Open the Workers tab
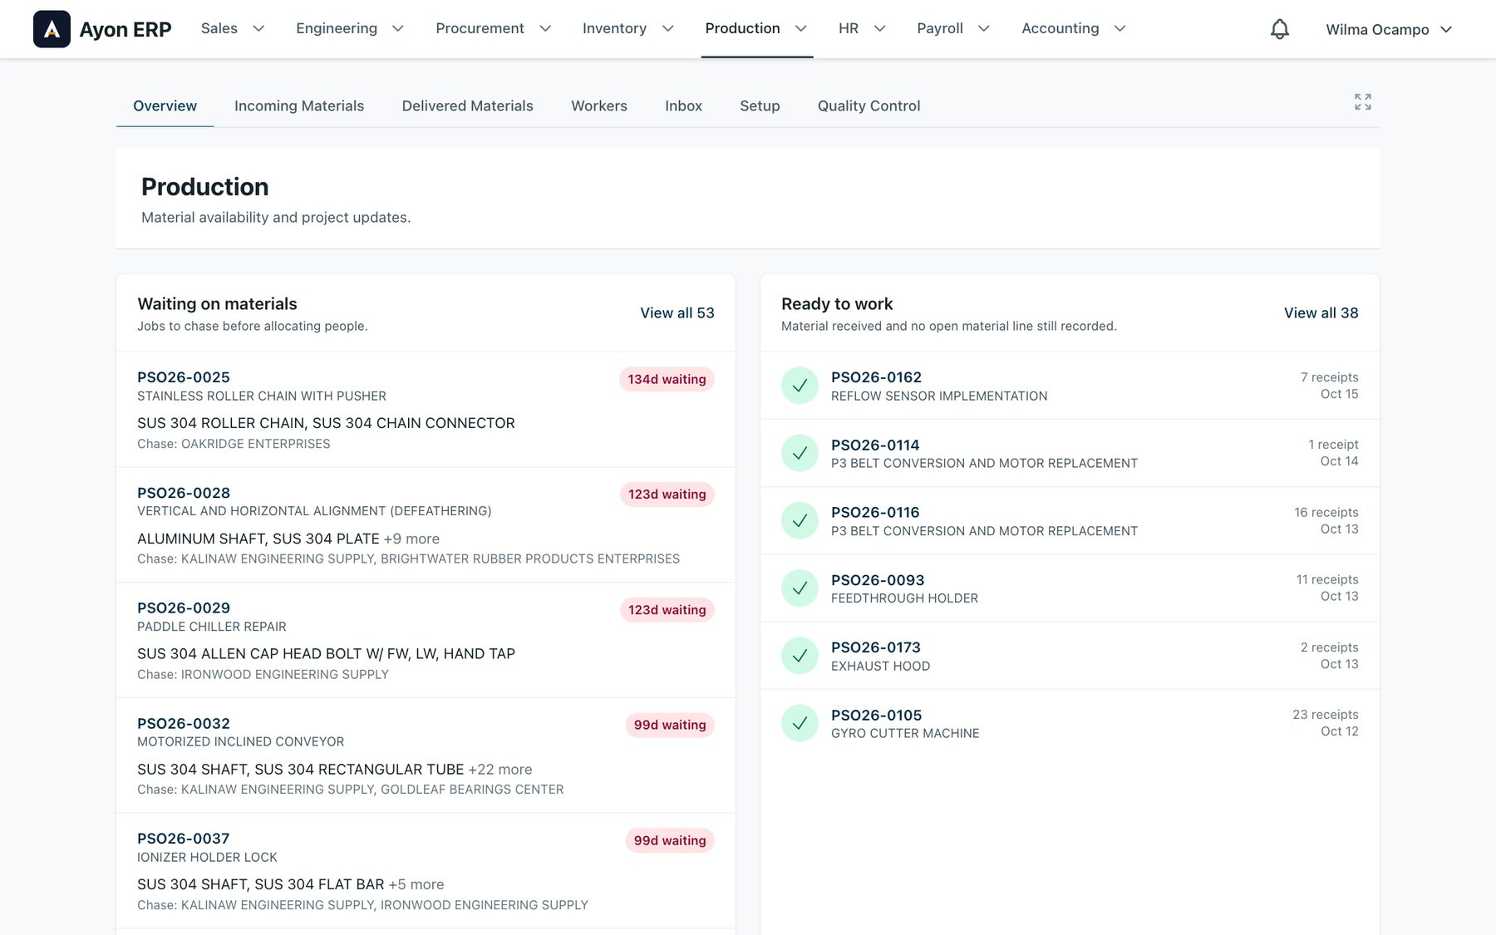 coord(599,106)
